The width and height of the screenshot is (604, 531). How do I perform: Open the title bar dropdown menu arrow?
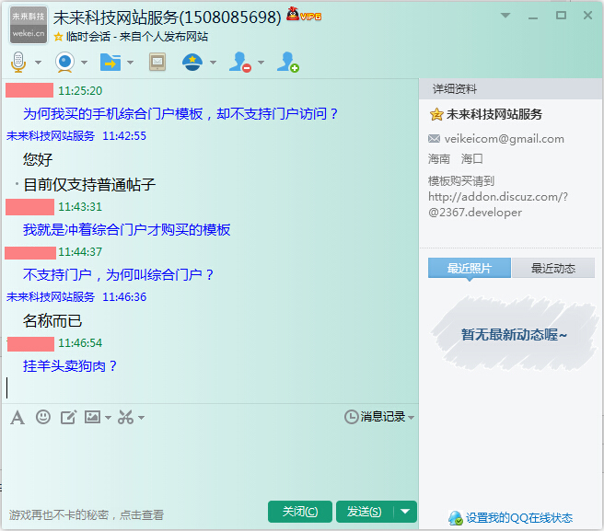[505, 16]
